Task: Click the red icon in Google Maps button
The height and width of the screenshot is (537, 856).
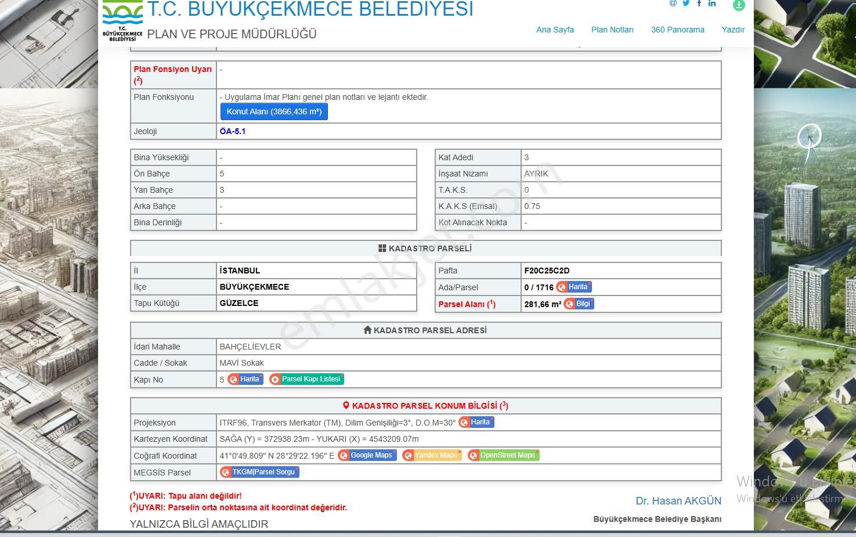Action: (x=344, y=456)
